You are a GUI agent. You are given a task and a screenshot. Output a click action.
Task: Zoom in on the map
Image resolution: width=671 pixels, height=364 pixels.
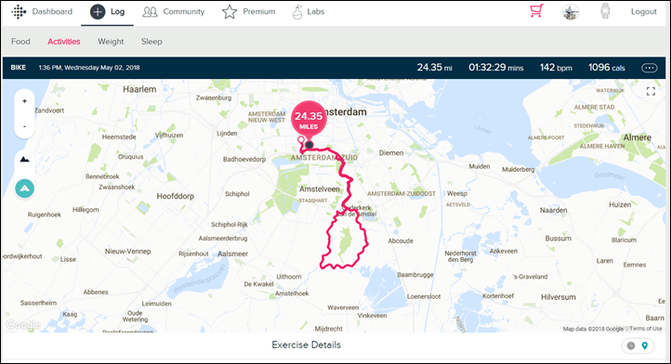(24, 101)
